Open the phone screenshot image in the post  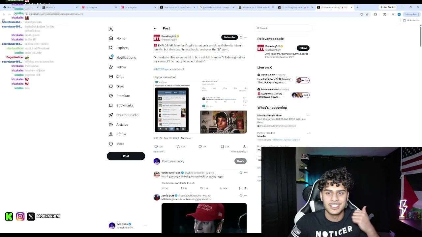point(172,110)
